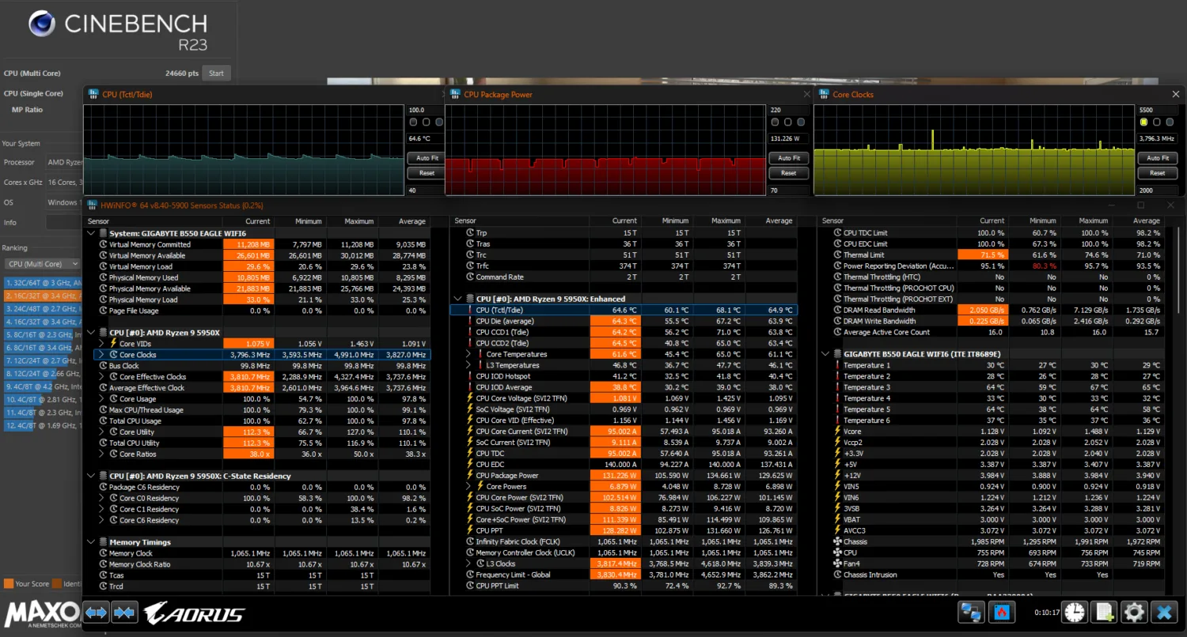Viewport: 1187px width, 637px height.
Task: Click the clock icon beside Bus Clock row
Action: (x=103, y=366)
